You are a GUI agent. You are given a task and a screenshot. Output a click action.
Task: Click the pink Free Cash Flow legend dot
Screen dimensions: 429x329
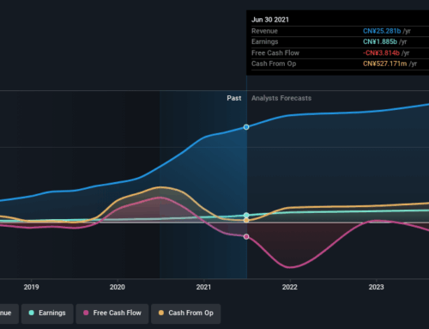tap(86, 313)
